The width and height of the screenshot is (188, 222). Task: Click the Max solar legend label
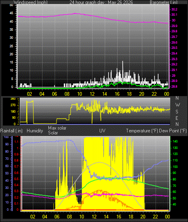click(x=57, y=128)
